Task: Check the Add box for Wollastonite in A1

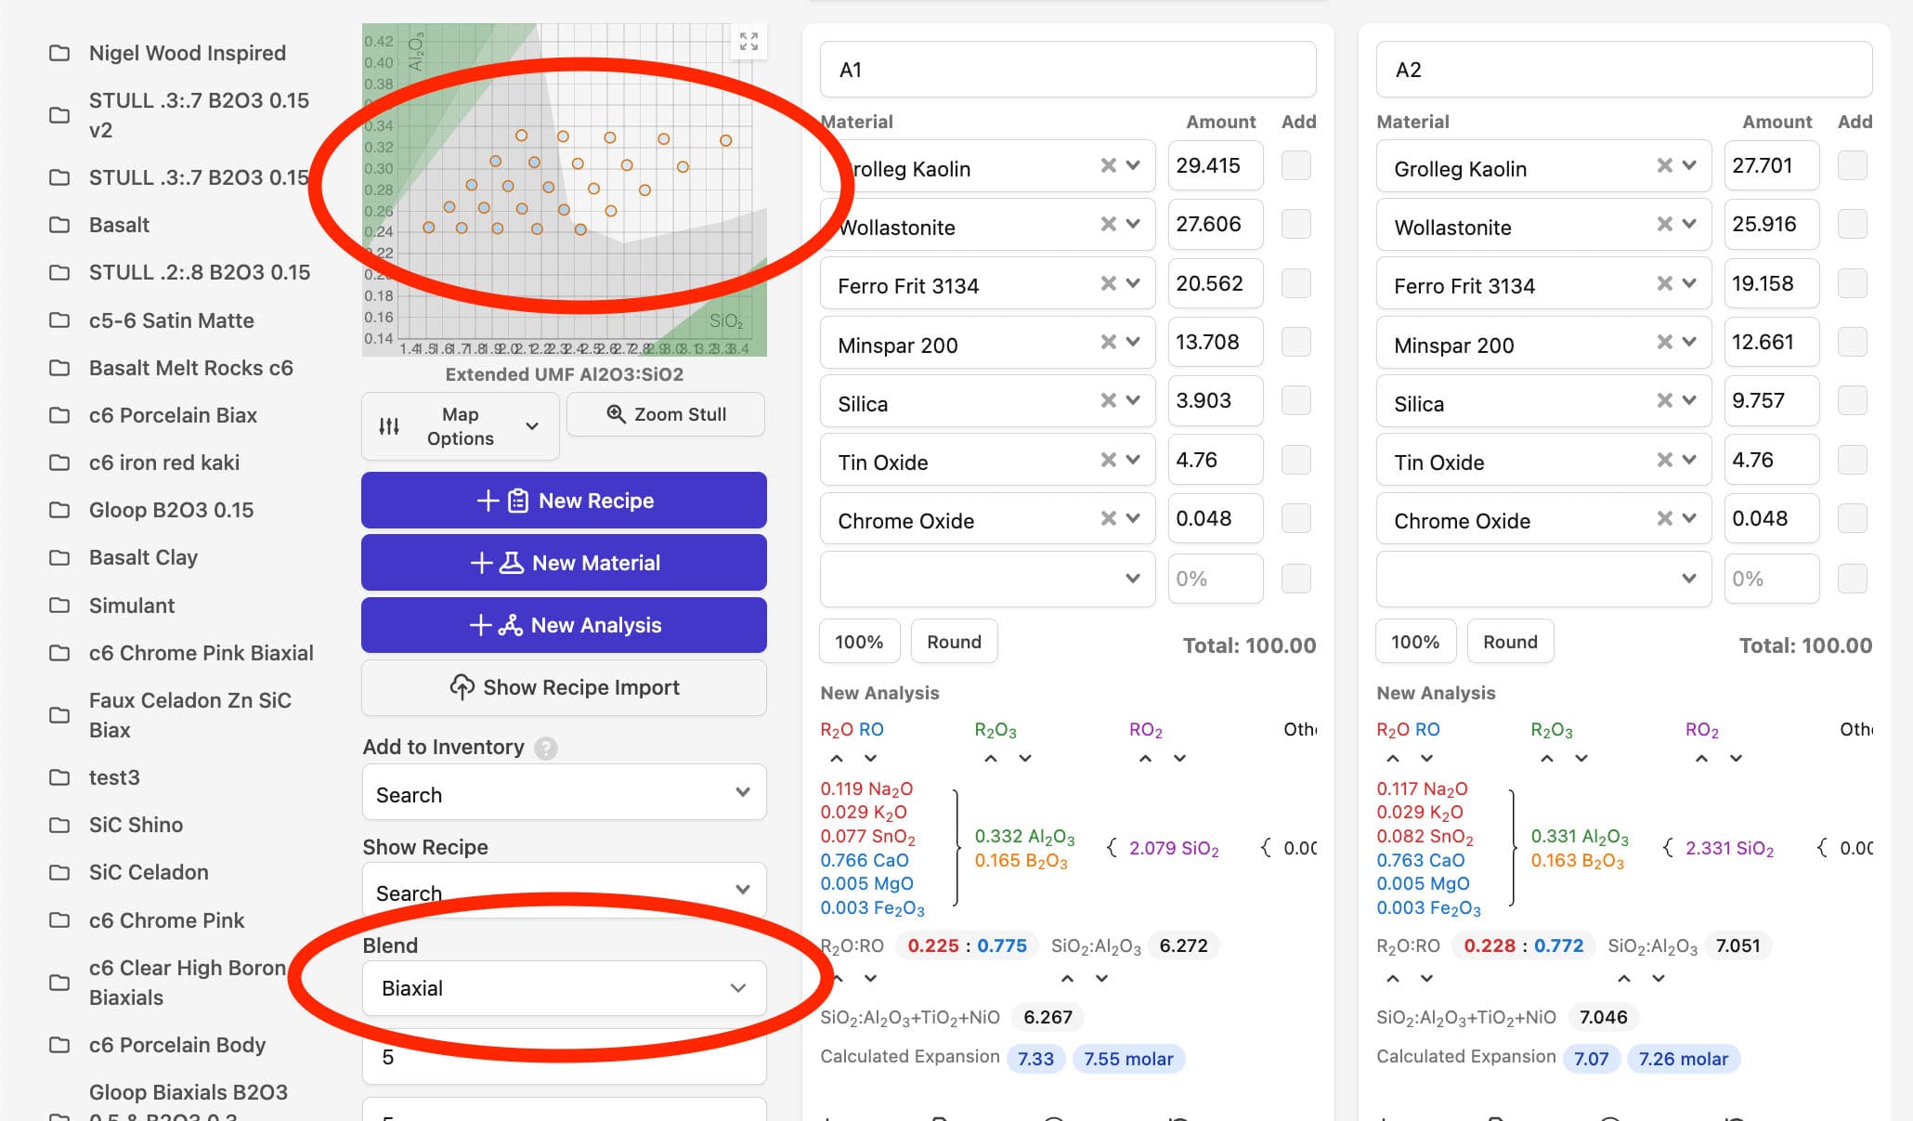Action: pyautogui.click(x=1295, y=224)
